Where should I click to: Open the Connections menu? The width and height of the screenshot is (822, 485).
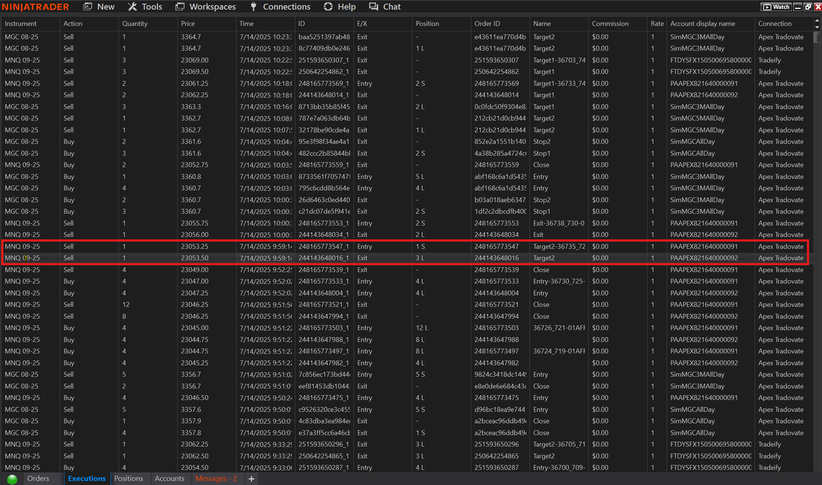279,7
